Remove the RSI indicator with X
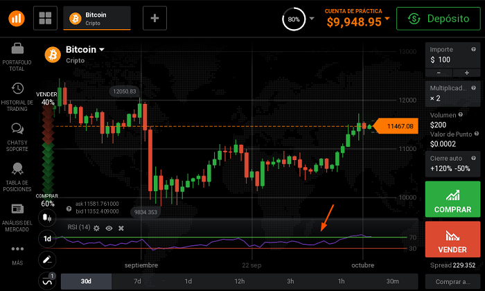The height and width of the screenshot is (291, 485). point(121,228)
